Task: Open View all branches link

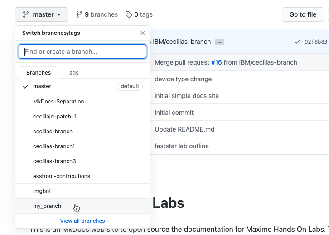Action: tap(82, 221)
